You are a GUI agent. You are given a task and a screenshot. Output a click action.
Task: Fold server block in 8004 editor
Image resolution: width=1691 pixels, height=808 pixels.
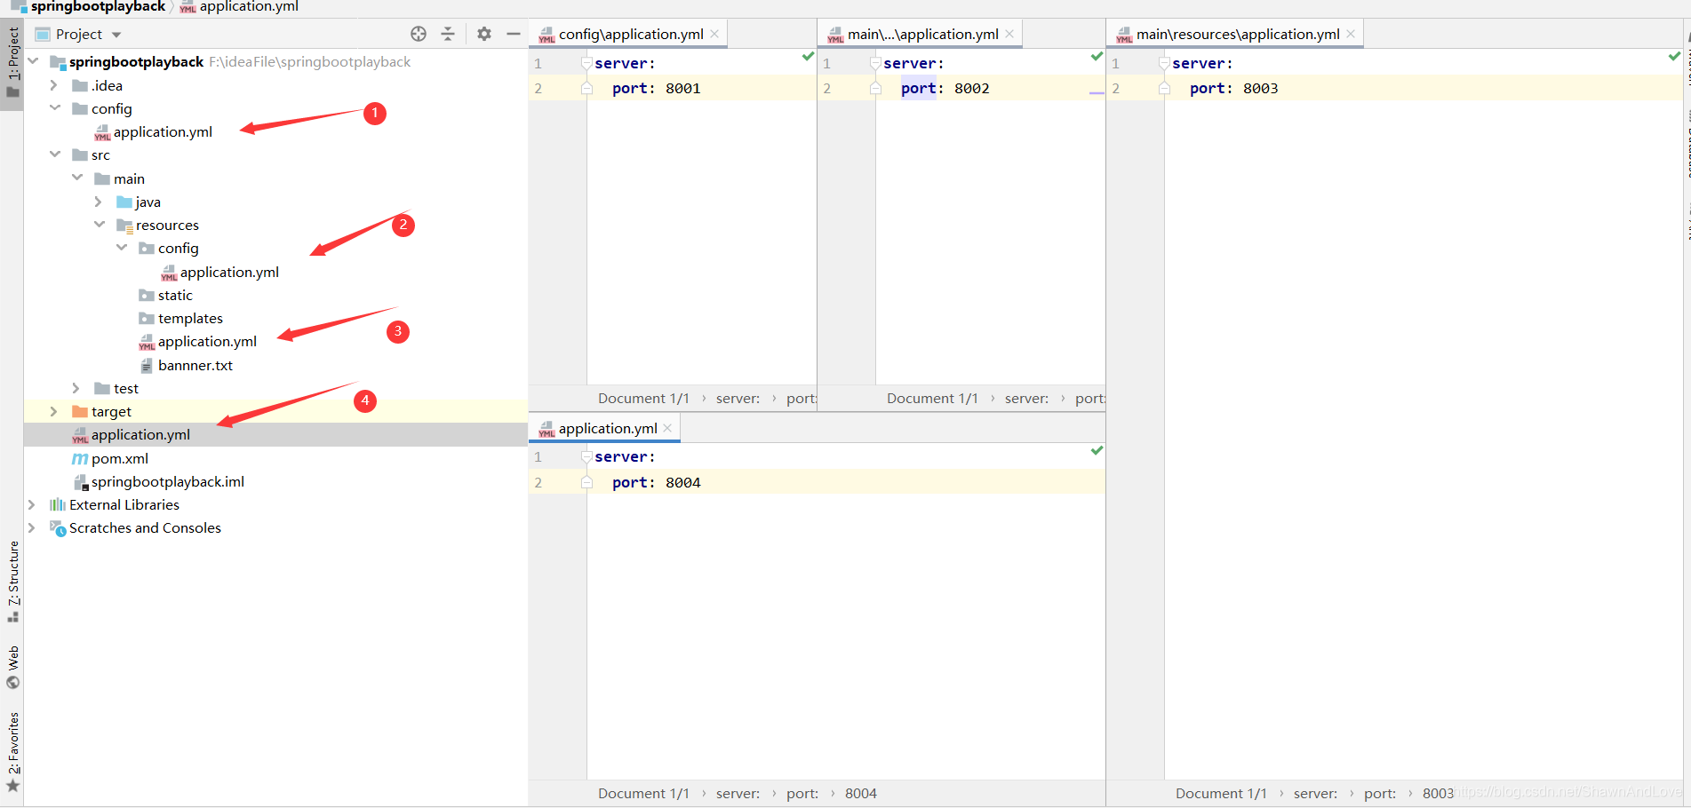click(x=586, y=456)
